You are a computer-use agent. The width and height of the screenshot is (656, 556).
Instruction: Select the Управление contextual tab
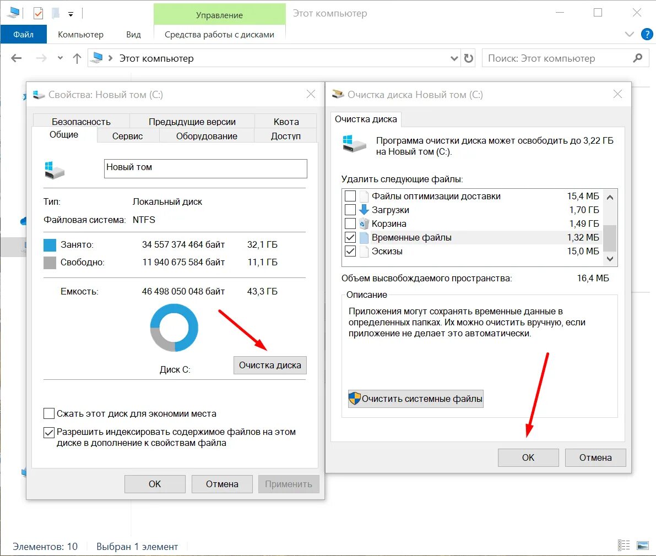(220, 15)
